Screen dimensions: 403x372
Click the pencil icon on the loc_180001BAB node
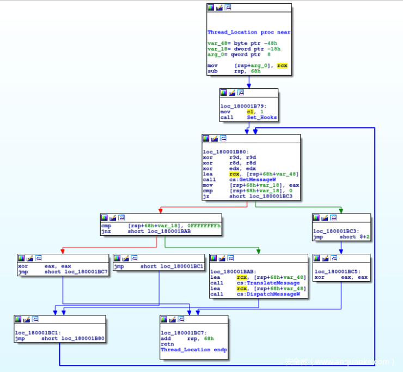click(x=222, y=258)
